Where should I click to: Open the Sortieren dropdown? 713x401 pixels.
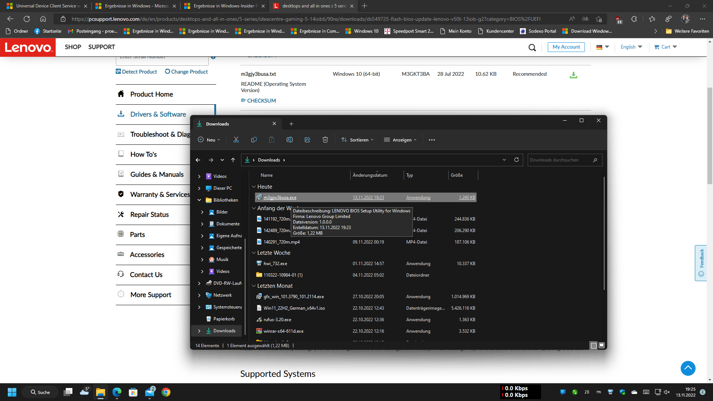coord(357,140)
